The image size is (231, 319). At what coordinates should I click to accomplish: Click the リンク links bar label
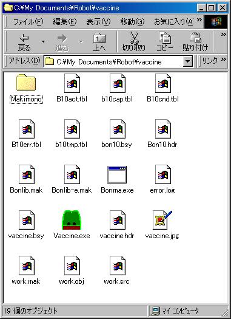point(210,61)
